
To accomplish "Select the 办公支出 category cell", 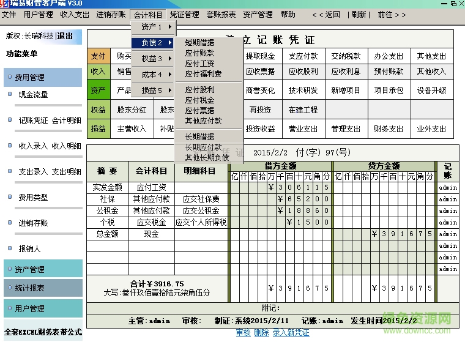I will [389, 56].
